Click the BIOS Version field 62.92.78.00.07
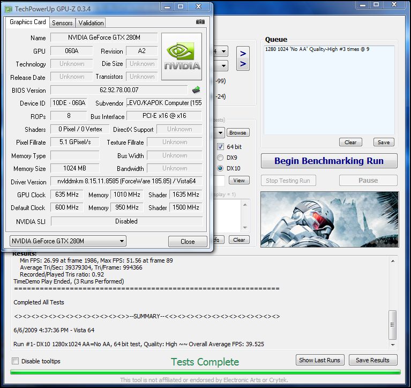The image size is (411, 388). [x=119, y=90]
